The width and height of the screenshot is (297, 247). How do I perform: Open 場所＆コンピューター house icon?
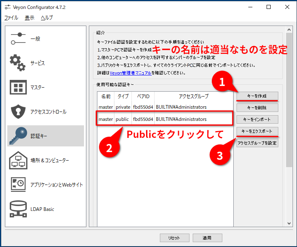[x=18, y=160]
